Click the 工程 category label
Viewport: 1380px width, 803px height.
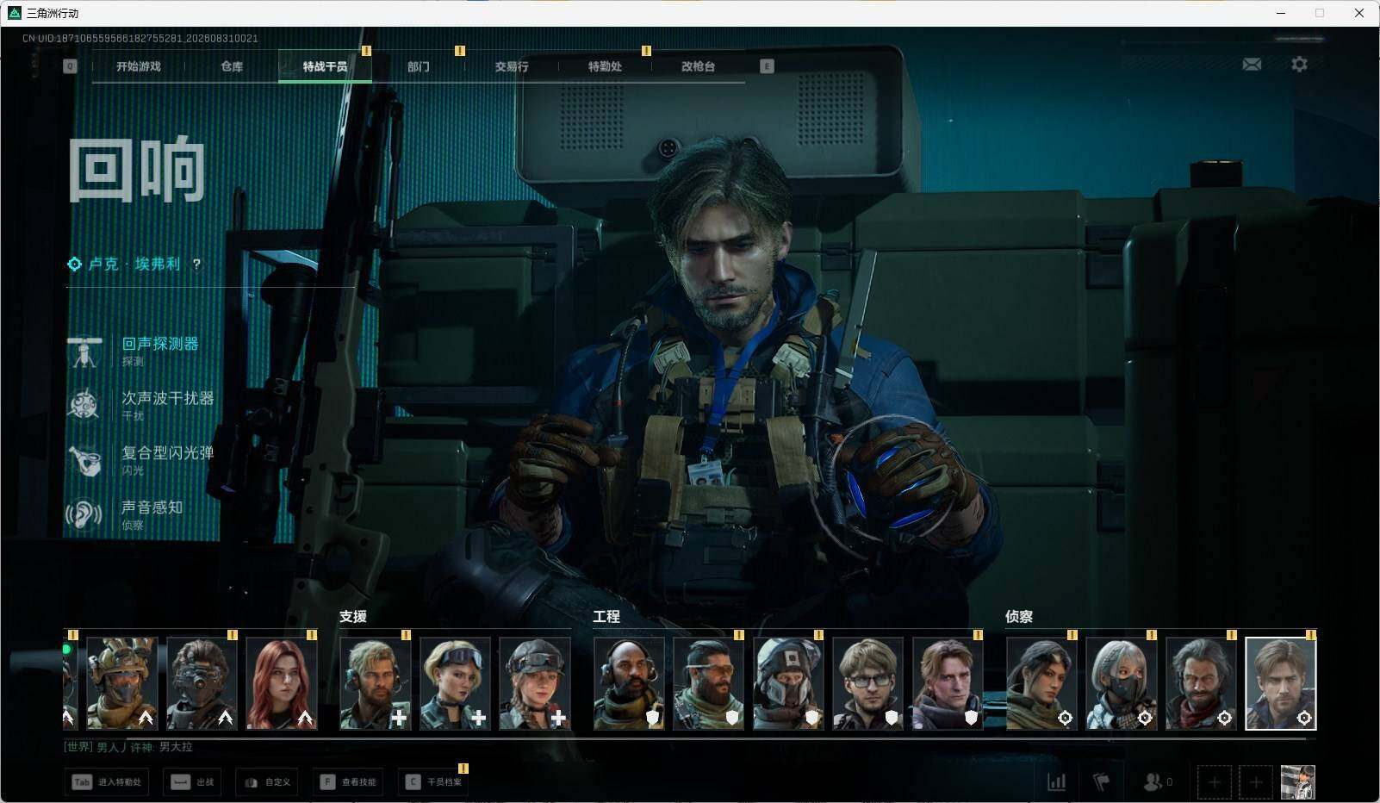coord(606,617)
